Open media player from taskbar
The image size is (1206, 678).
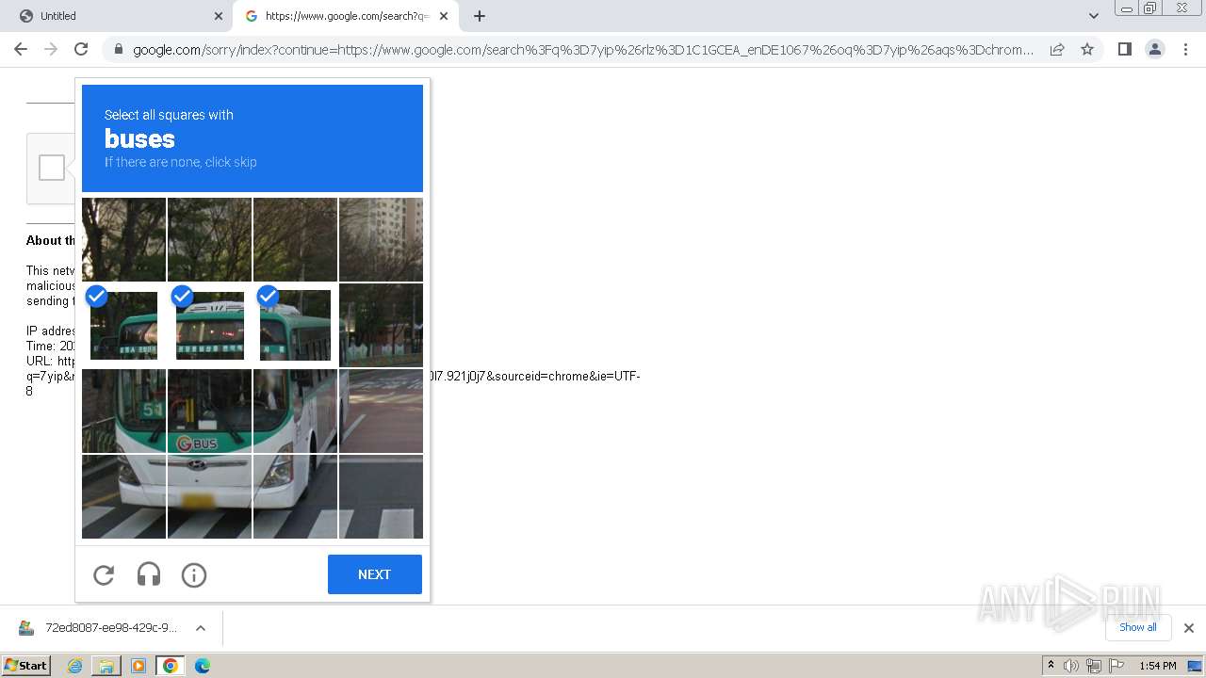coord(139,666)
